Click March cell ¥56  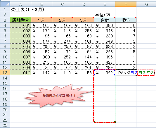click(x=84, y=73)
